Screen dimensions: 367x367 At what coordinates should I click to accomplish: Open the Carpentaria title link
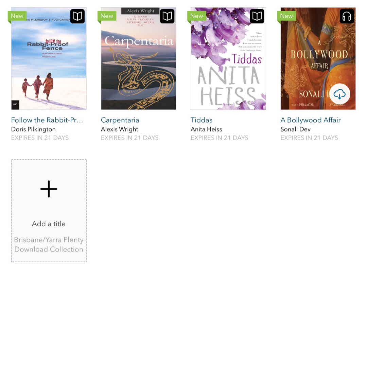coord(120,120)
